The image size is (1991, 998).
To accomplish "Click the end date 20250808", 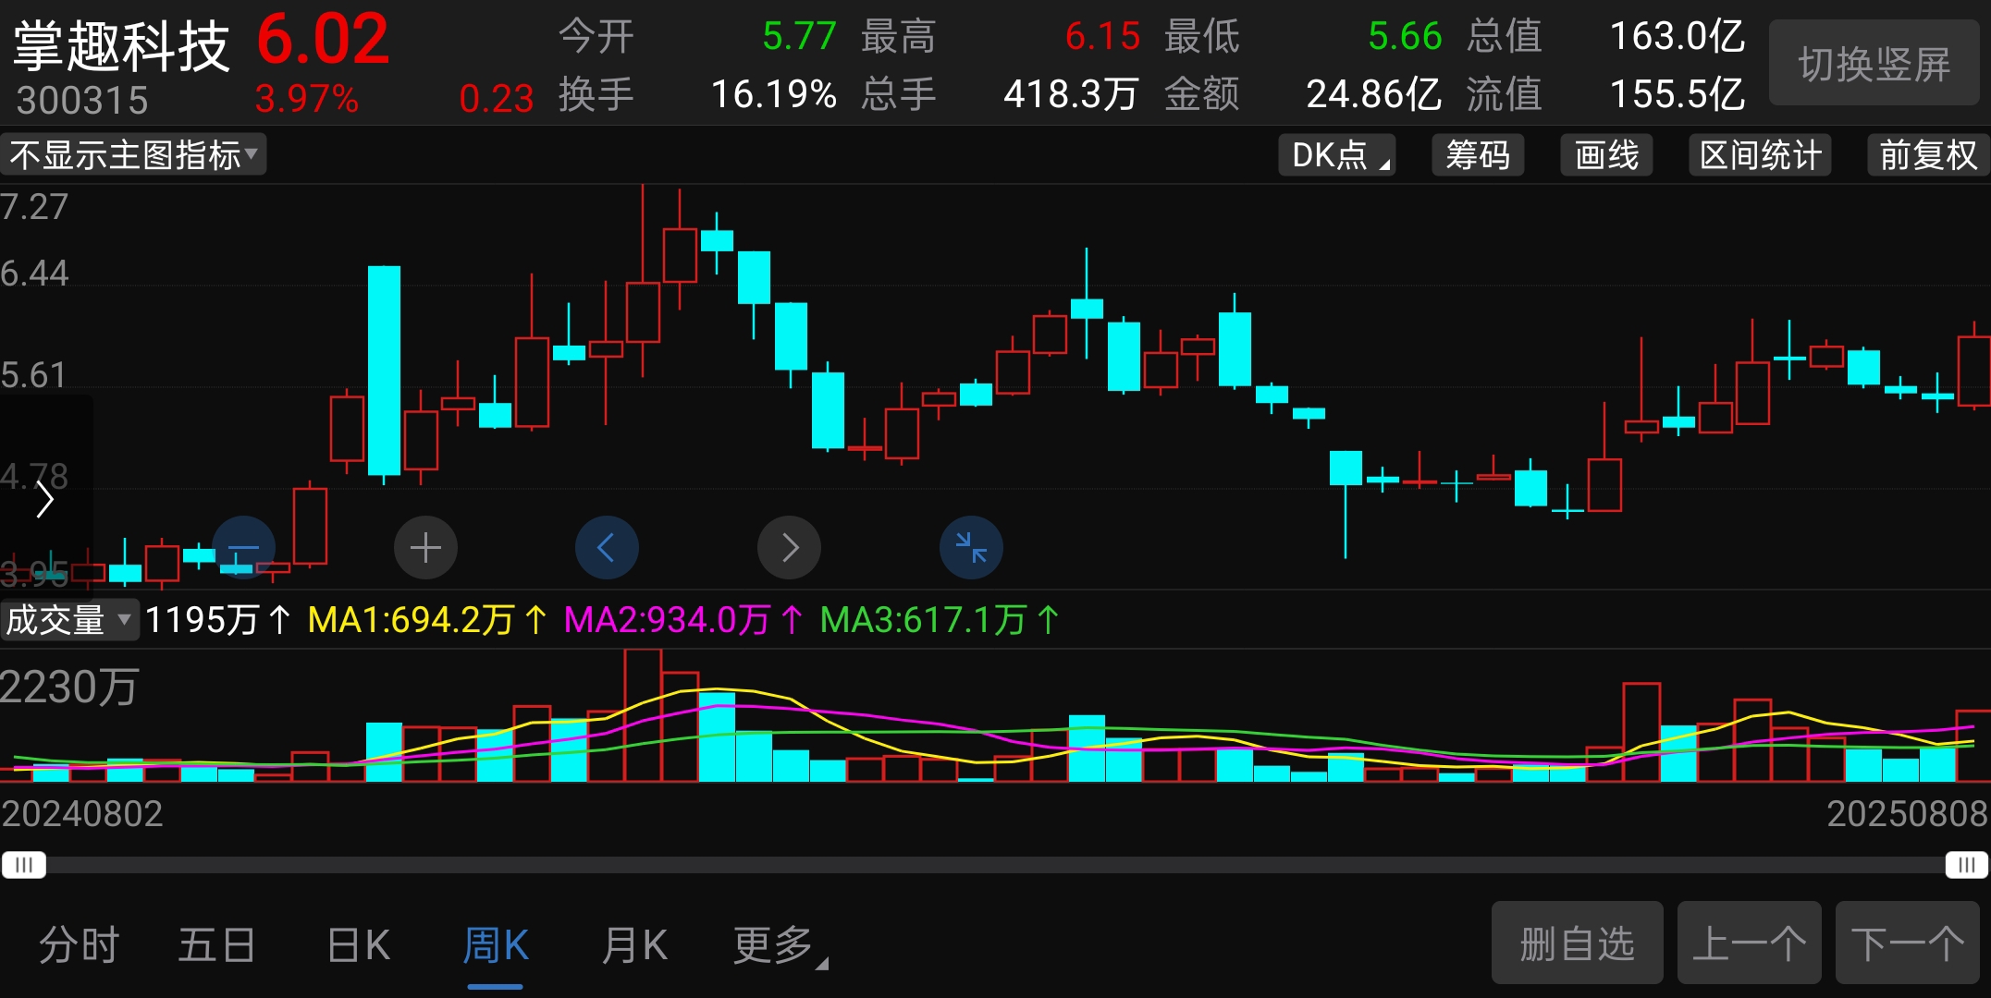I will pyautogui.click(x=1907, y=813).
